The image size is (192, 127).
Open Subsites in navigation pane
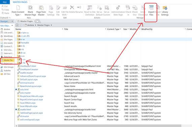click(6, 70)
